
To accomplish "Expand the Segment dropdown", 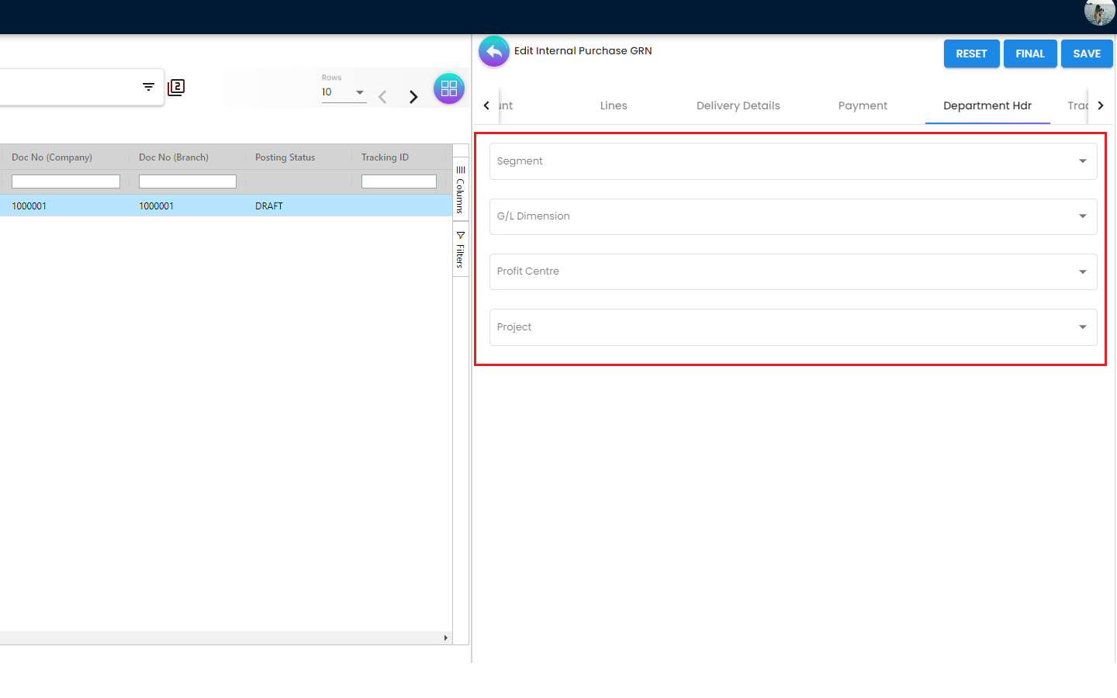I will pos(793,161).
